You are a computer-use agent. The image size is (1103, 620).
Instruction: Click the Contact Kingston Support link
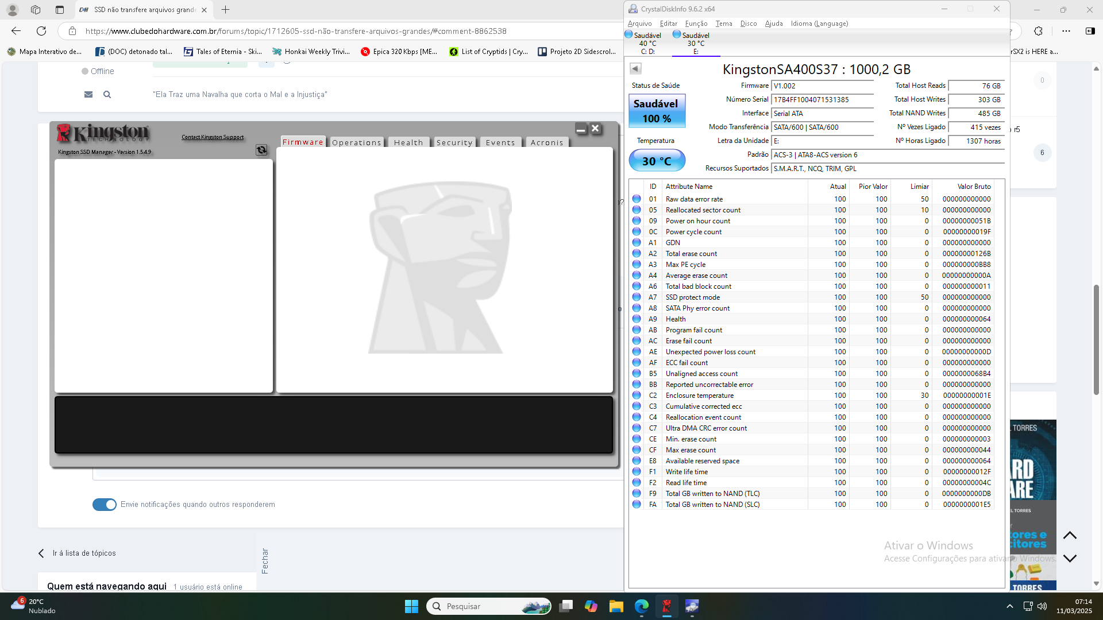tap(213, 137)
